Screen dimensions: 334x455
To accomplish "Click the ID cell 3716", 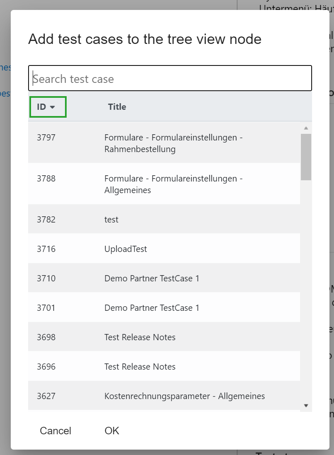I will [x=46, y=249].
